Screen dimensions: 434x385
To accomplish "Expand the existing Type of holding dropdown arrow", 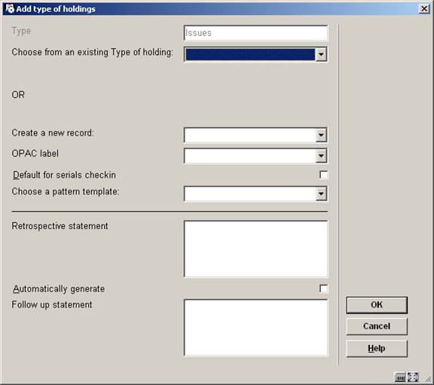I will click(x=321, y=54).
